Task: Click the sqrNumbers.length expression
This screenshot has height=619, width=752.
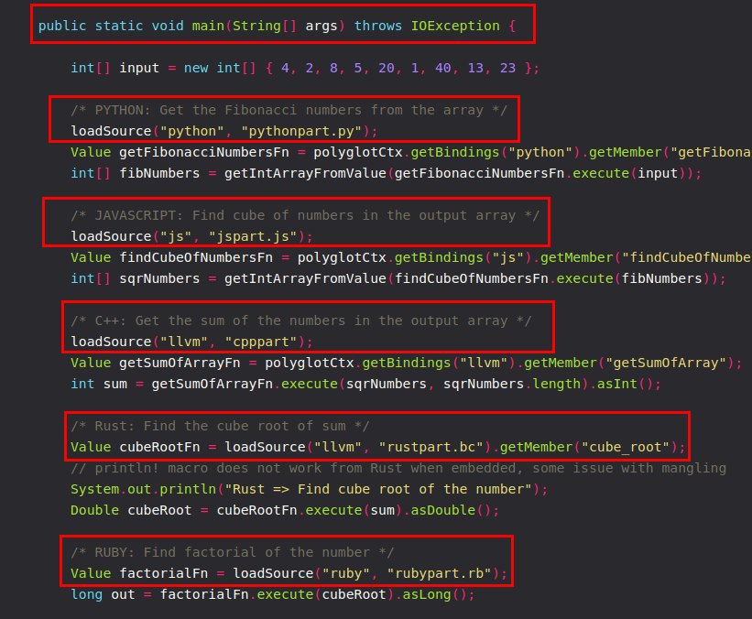Action: [512, 385]
